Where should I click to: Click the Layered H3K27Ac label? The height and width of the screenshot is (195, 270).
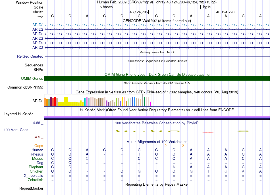[x=18, y=114]
